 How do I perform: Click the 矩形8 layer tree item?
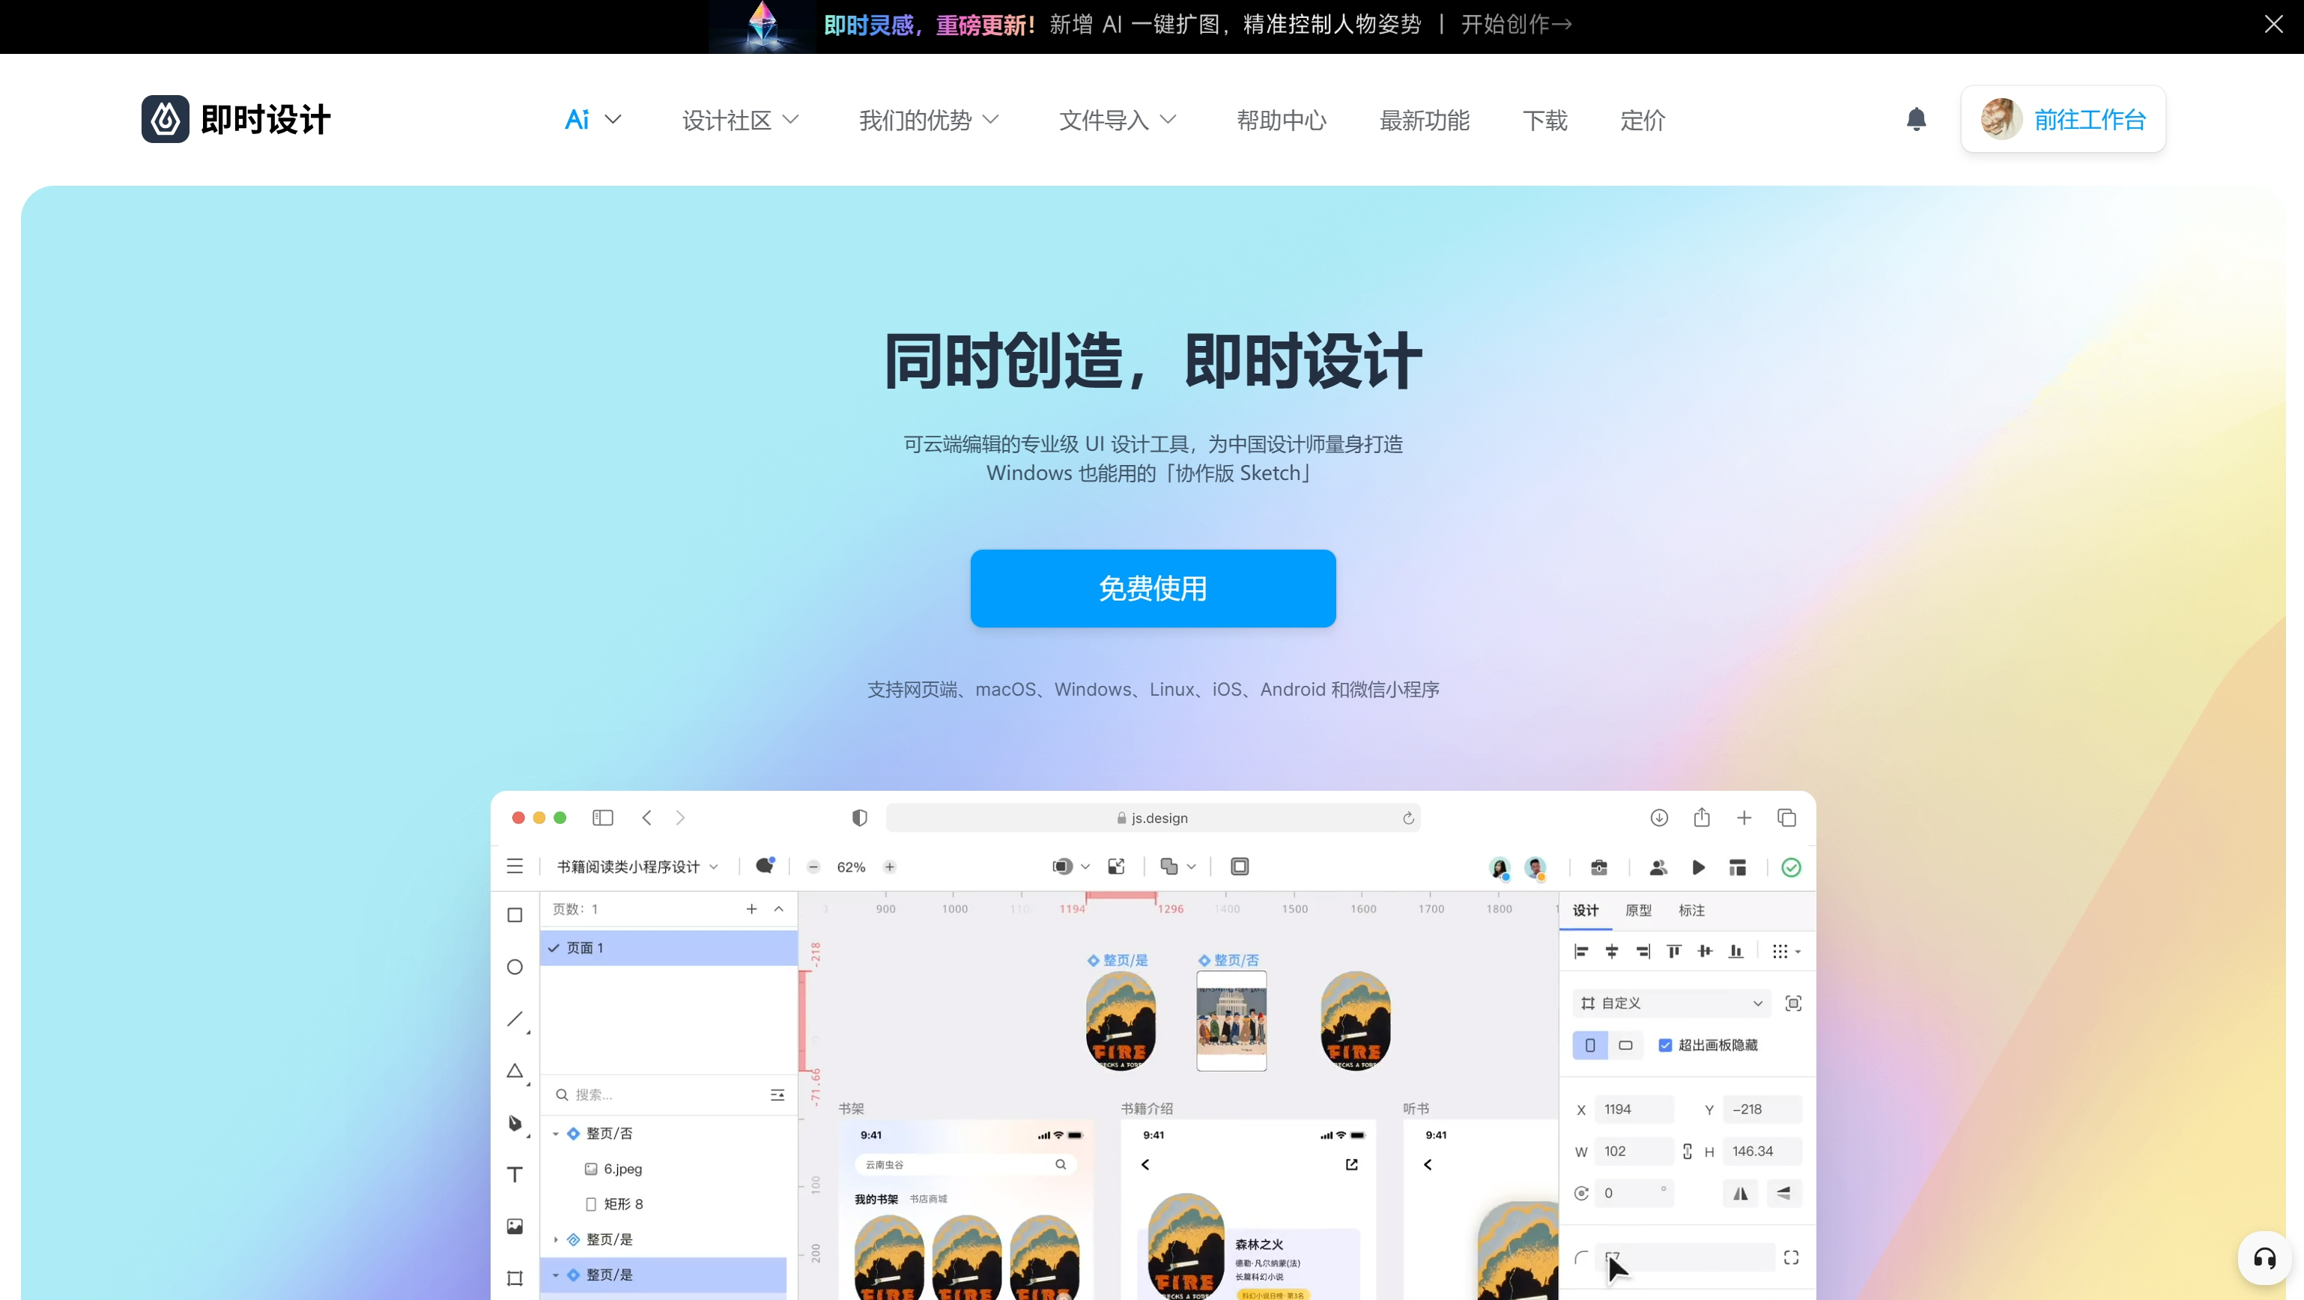(x=623, y=1203)
